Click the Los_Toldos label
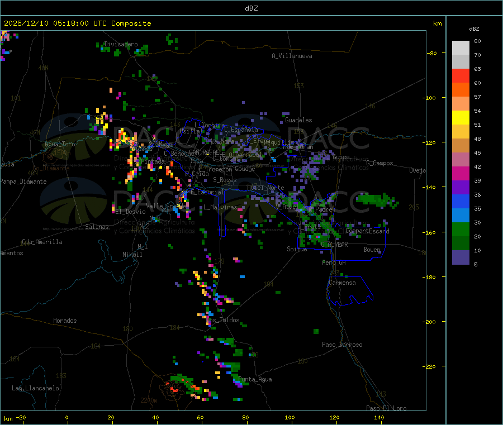Viewport: 503px width, 425px height. (224, 320)
